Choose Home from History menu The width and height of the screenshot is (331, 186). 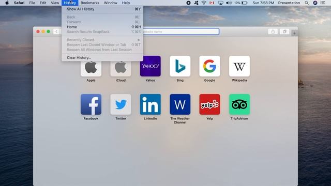click(x=102, y=27)
